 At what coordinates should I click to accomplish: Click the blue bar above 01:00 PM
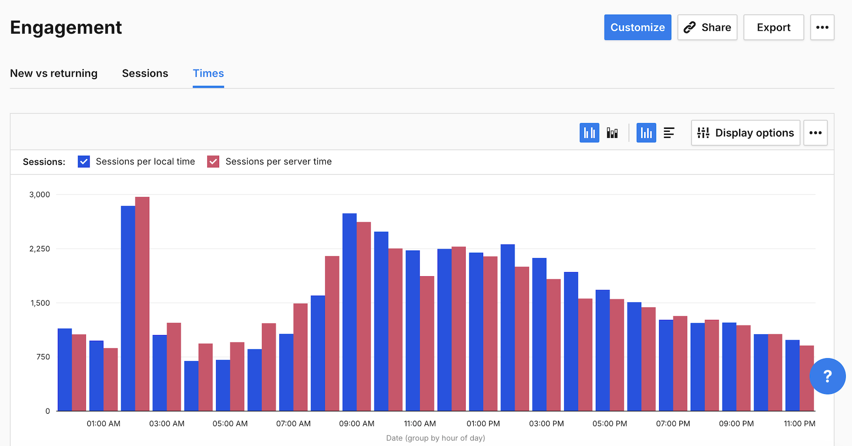coord(476,332)
